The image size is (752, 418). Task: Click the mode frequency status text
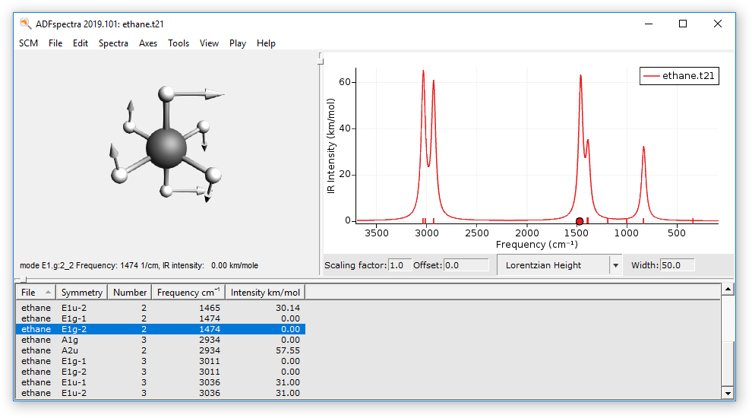[x=138, y=265]
